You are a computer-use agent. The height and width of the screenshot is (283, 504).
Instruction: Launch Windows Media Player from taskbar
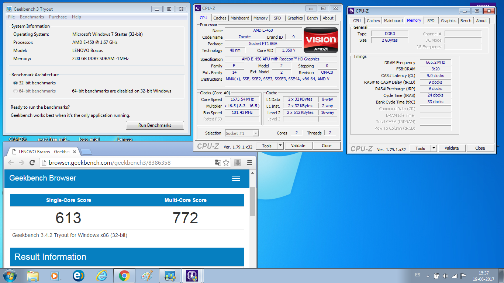[55, 276]
